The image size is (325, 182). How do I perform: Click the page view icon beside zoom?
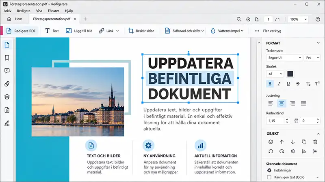pos(257,19)
